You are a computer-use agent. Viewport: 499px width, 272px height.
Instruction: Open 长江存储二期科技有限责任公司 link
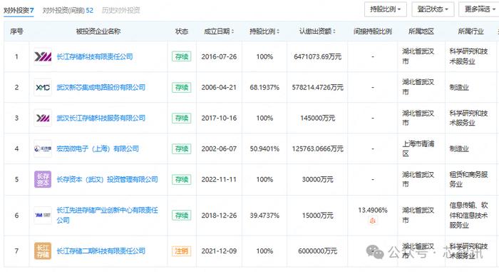click(101, 251)
